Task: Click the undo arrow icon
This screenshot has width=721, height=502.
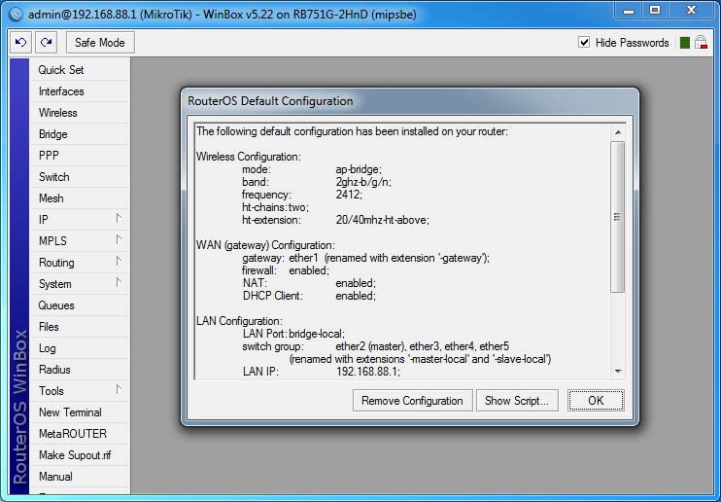Action: [20, 43]
